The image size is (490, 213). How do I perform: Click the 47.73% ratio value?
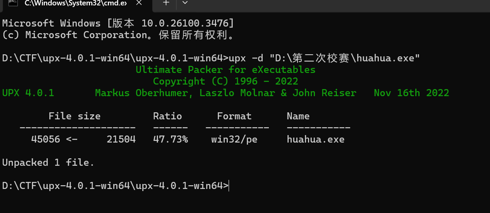click(x=170, y=139)
